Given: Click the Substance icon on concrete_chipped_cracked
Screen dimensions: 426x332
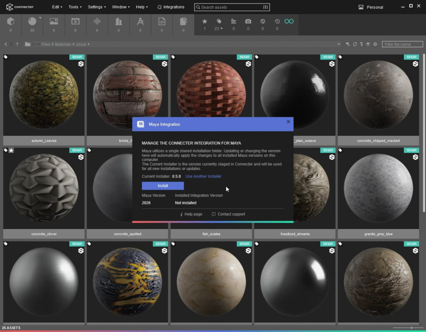Looking at the screenshot, I should (415, 64).
